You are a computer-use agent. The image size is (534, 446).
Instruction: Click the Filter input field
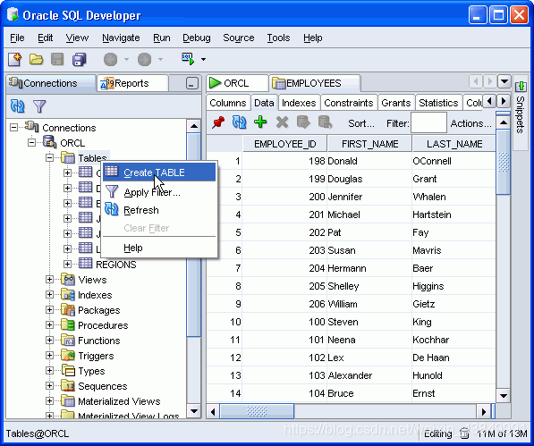(x=428, y=122)
